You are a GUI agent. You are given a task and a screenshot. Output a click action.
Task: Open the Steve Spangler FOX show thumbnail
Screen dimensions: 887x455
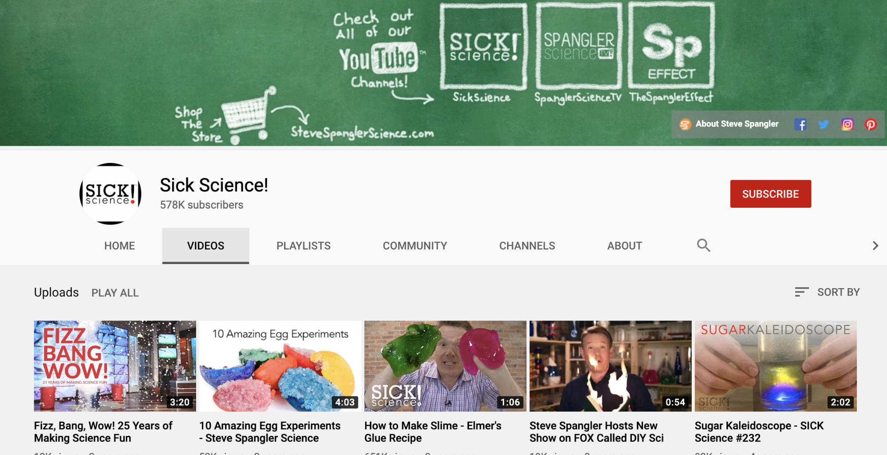coord(611,366)
